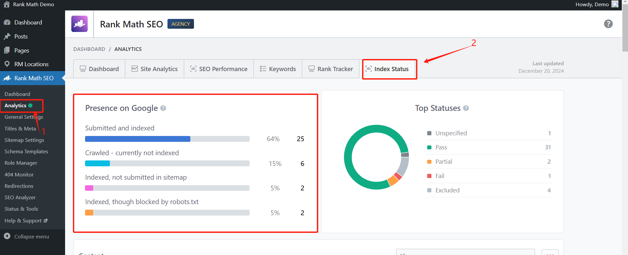The height and width of the screenshot is (255, 628).
Task: Click the Unspecified legend row
Action: tap(489, 133)
